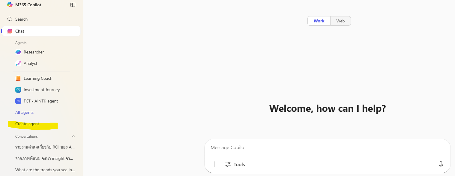The width and height of the screenshot is (455, 176).
Task: Click the plus icon to add content
Action: click(x=214, y=164)
